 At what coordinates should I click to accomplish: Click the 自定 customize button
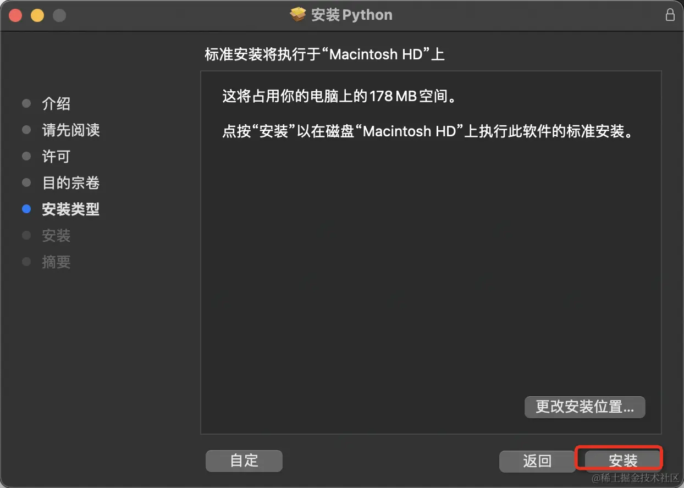pyautogui.click(x=244, y=461)
